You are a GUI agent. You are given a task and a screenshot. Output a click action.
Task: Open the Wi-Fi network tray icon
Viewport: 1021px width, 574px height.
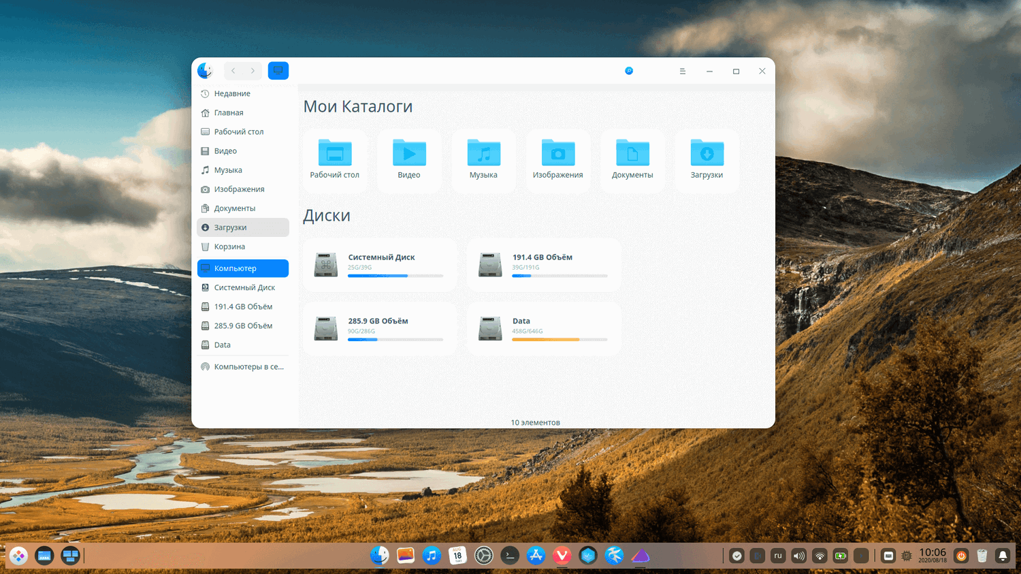[x=820, y=556]
